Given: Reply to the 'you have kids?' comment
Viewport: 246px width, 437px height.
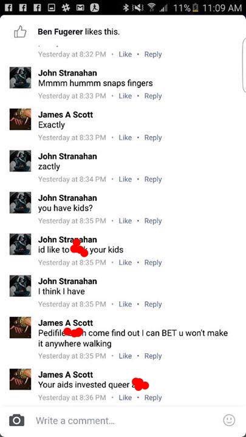Looking at the screenshot, I should (x=153, y=221).
